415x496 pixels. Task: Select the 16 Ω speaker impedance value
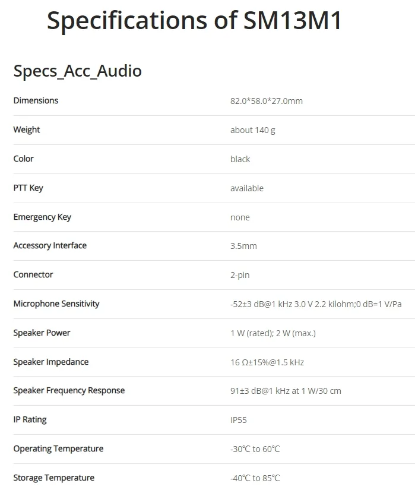[267, 362]
